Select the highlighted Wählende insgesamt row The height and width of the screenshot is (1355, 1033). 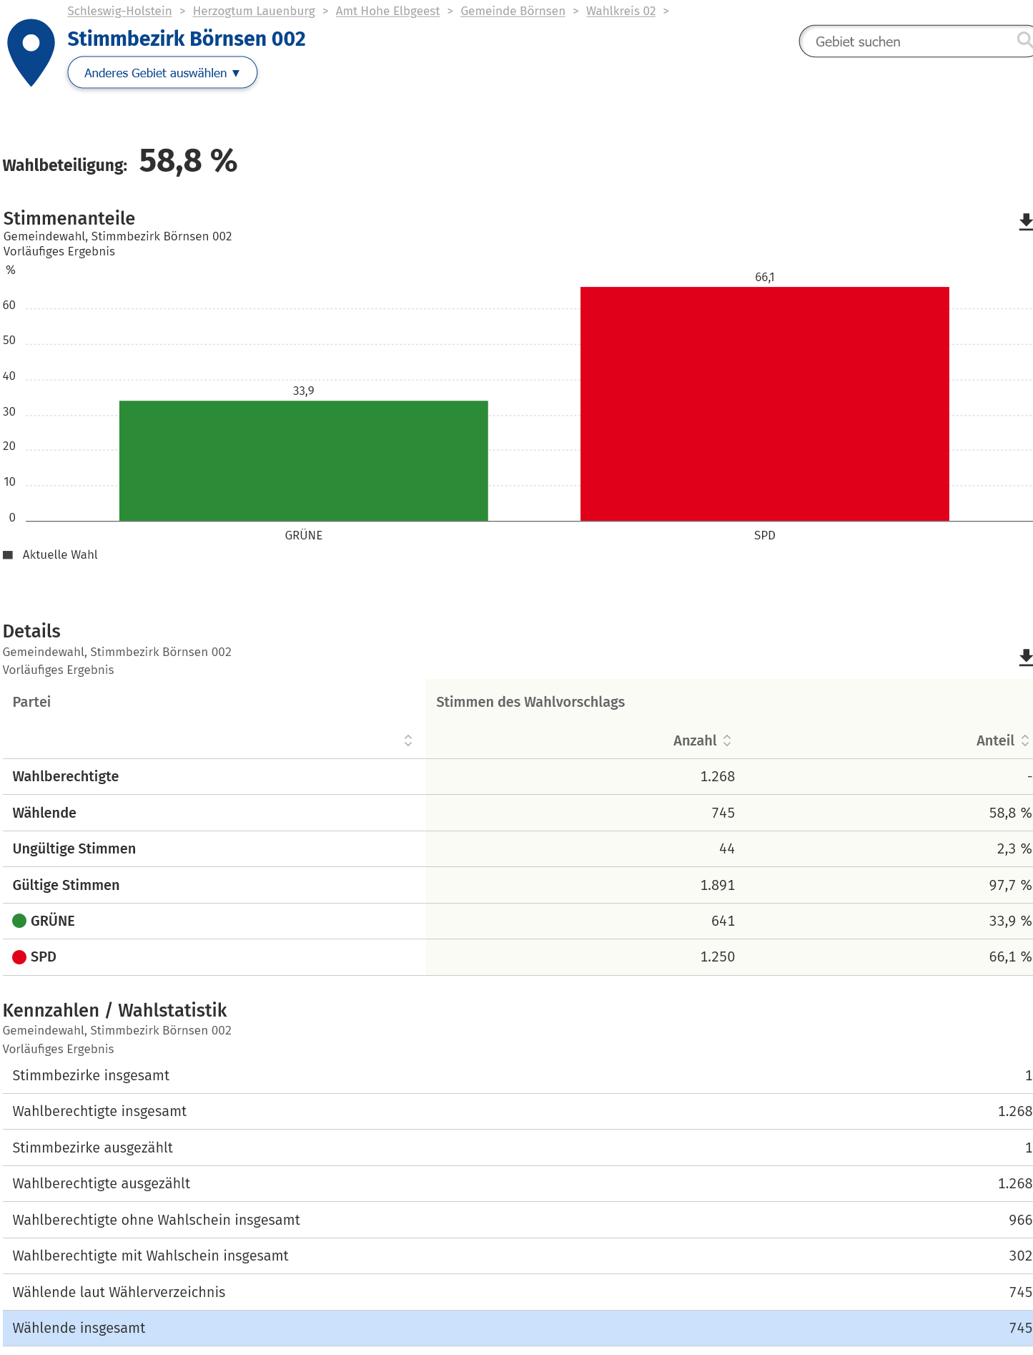(516, 1328)
